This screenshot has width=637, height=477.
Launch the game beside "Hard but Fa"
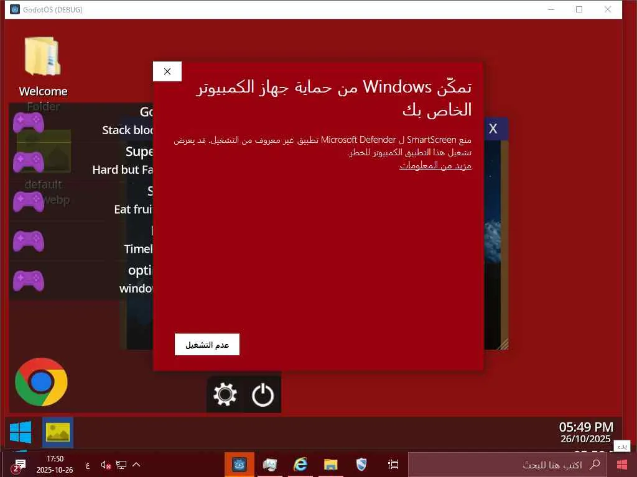[29, 162]
